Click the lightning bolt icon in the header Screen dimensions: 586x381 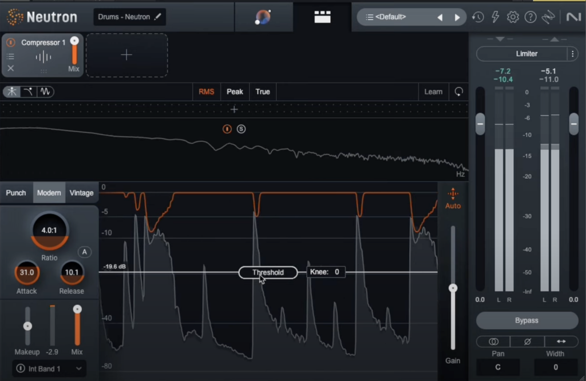pyautogui.click(x=495, y=17)
